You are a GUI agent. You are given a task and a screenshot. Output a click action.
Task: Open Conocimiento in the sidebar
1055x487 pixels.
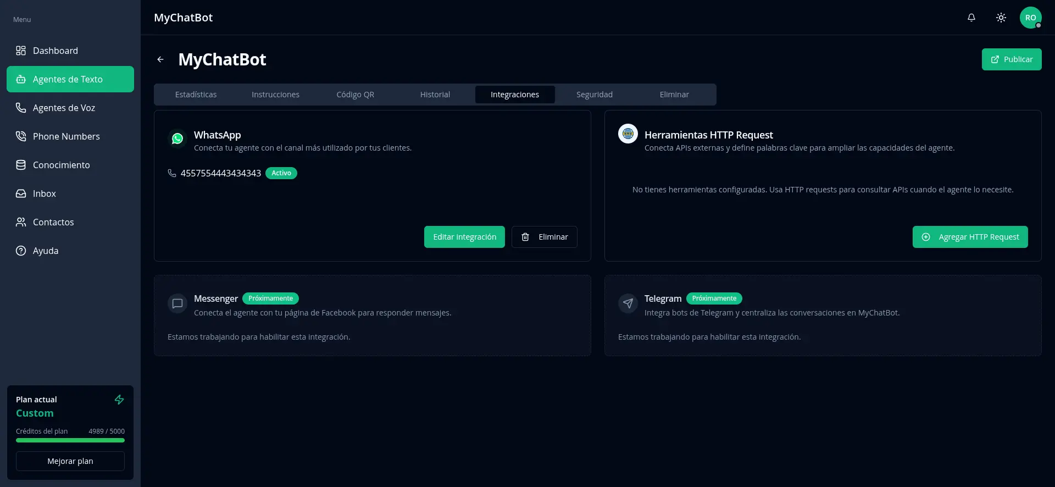70,165
